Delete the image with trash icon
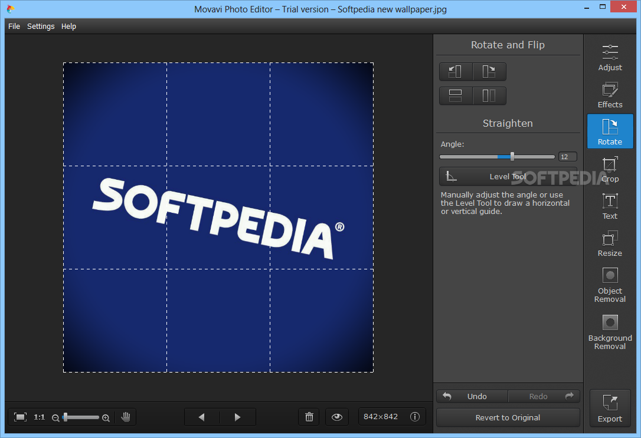This screenshot has width=641, height=438. tap(309, 417)
